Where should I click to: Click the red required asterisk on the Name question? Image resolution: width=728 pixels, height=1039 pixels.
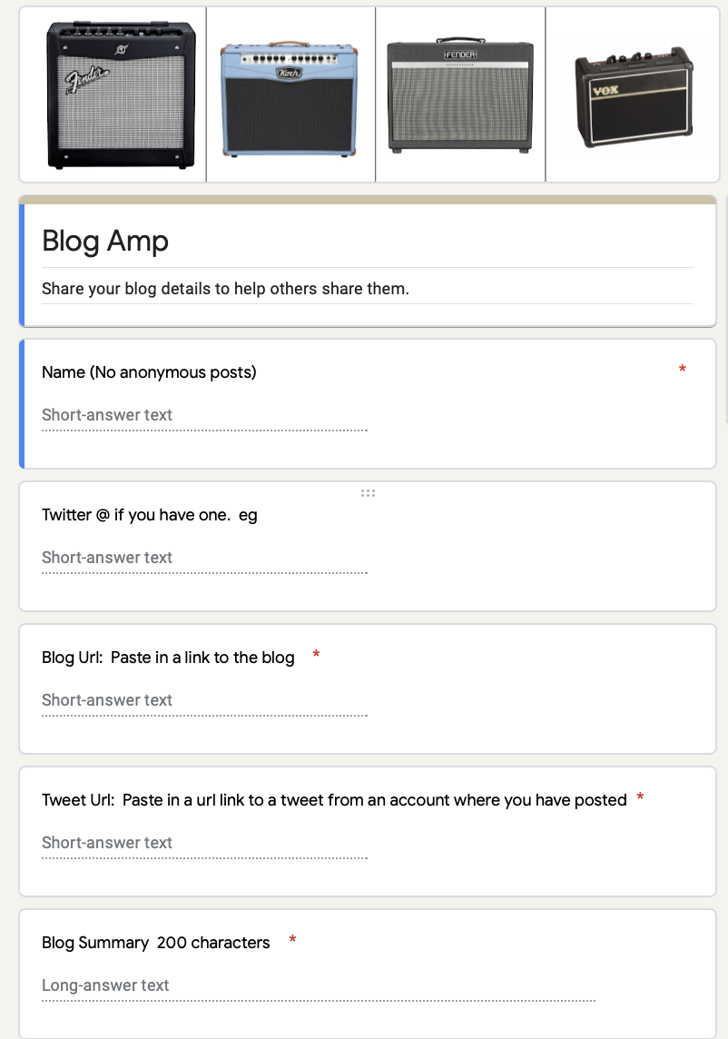[x=683, y=370]
